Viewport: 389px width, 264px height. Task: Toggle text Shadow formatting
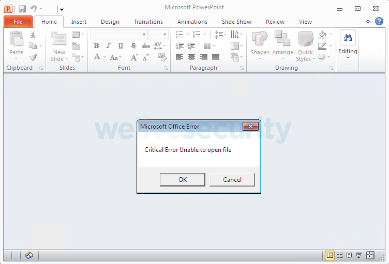click(133, 45)
